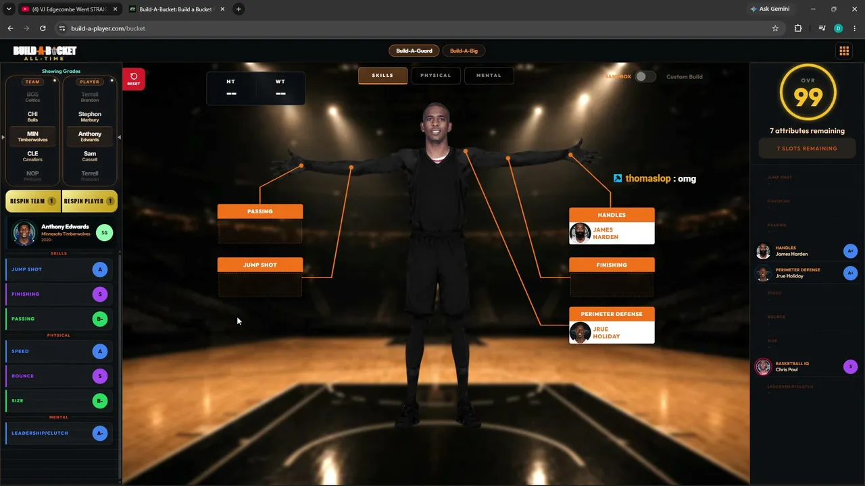Select the empty Jump Shot slot
This screenshot has height=486, width=865.
tap(260, 284)
